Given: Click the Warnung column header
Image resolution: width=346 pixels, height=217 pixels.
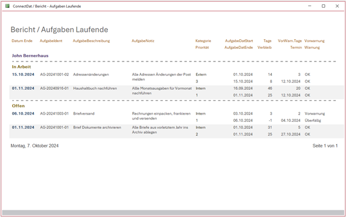Looking at the screenshot, I should (x=312, y=48).
